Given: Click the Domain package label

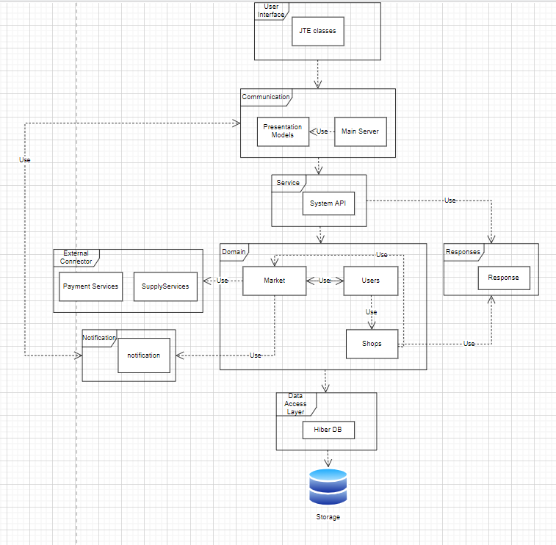Looking at the screenshot, I should [234, 252].
